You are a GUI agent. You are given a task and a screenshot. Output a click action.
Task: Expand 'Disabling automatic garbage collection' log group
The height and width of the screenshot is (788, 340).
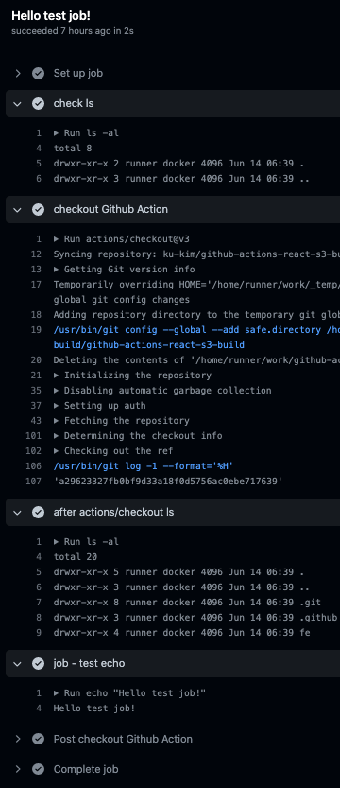click(162, 391)
